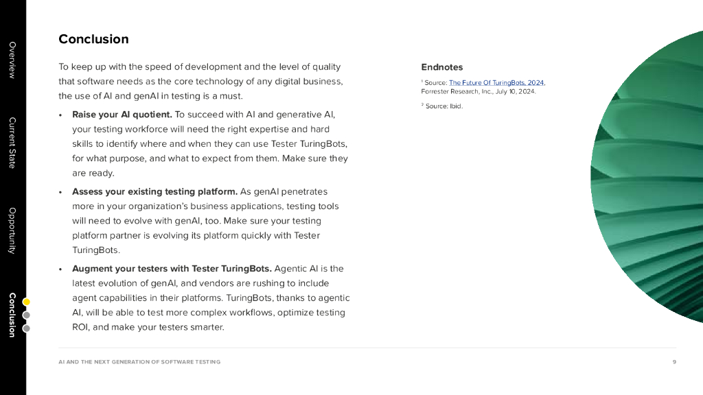The height and width of the screenshot is (395, 703).
Task: Open the Overview section tab
Action: (12, 60)
